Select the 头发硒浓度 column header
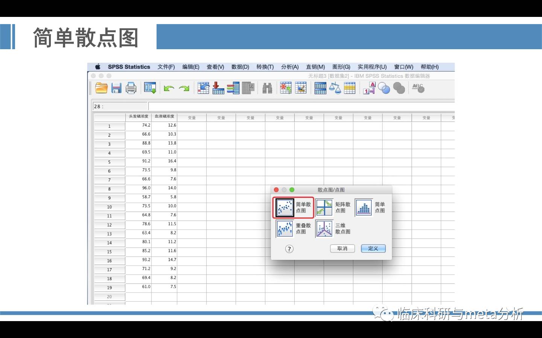Image resolution: width=542 pixels, height=338 pixels. [139, 117]
